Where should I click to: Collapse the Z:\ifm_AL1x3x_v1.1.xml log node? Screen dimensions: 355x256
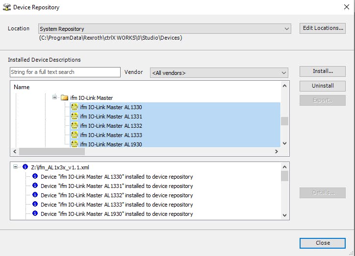[15, 167]
